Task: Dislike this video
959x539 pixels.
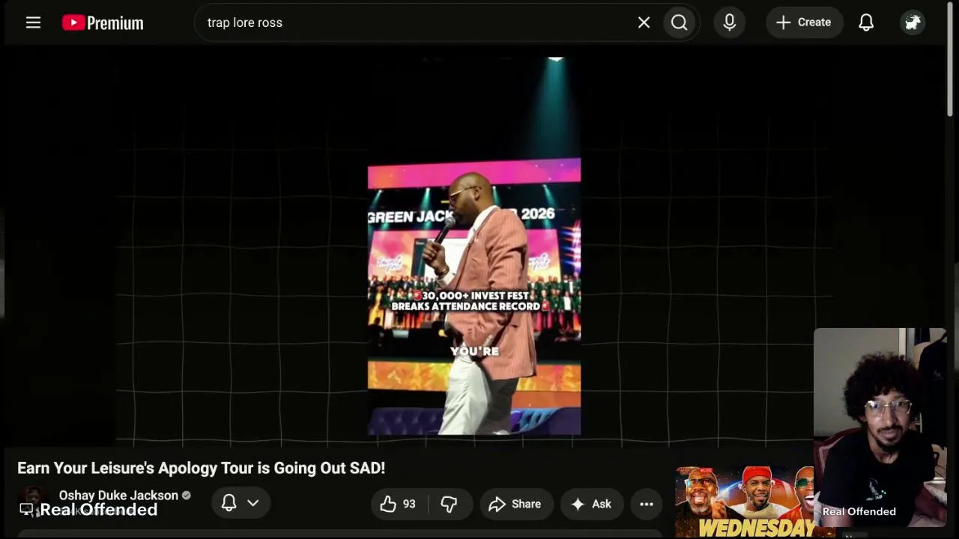Action: [449, 504]
